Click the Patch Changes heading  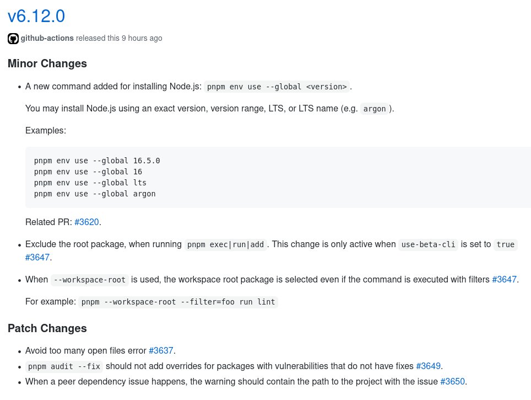[47, 328]
